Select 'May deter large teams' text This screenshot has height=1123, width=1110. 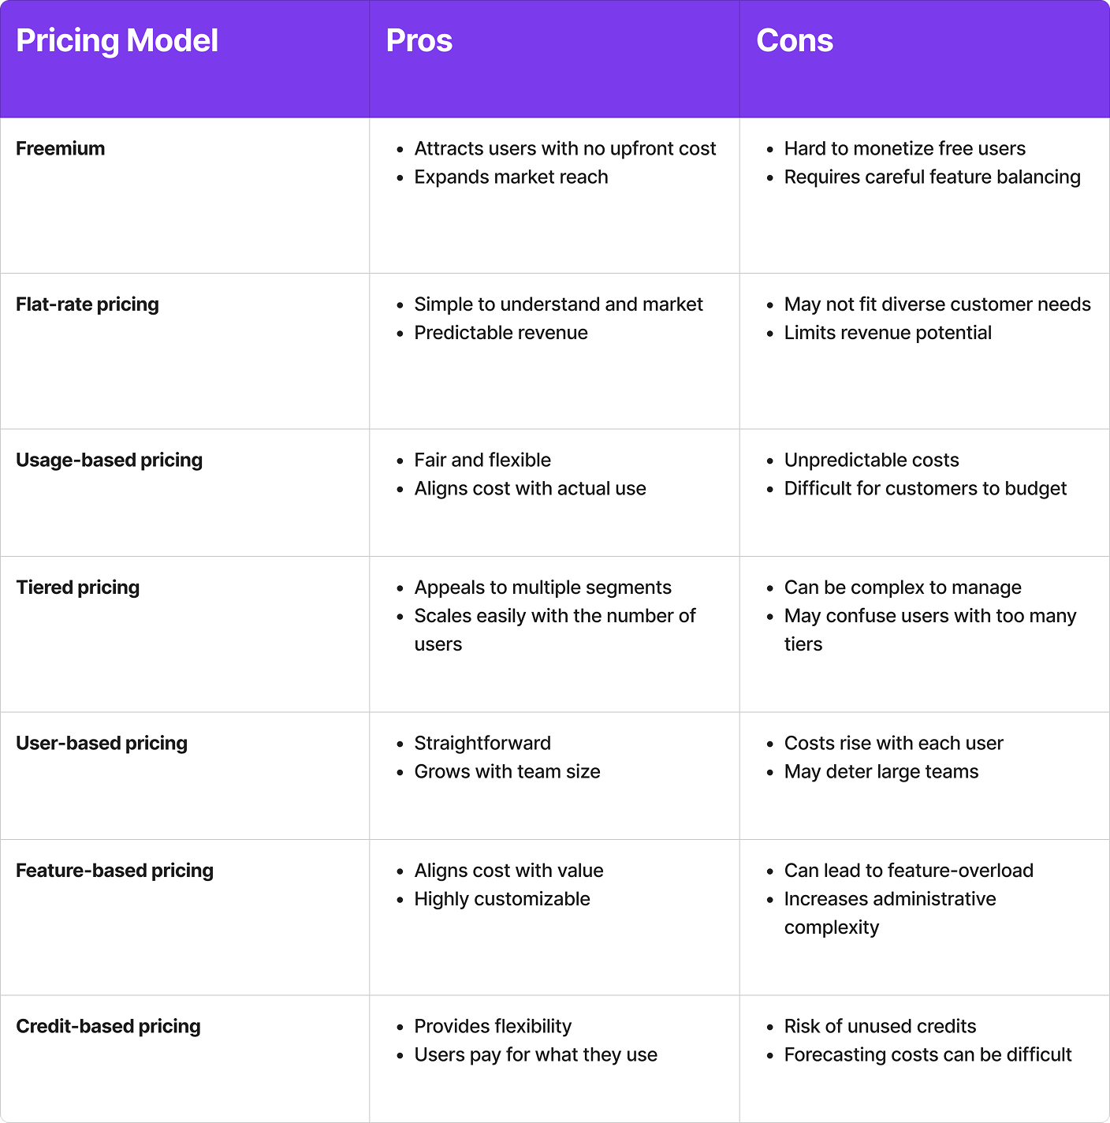[881, 771]
